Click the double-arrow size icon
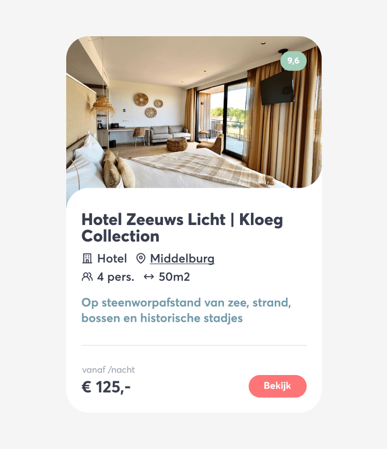This screenshot has width=387, height=449. click(x=148, y=277)
